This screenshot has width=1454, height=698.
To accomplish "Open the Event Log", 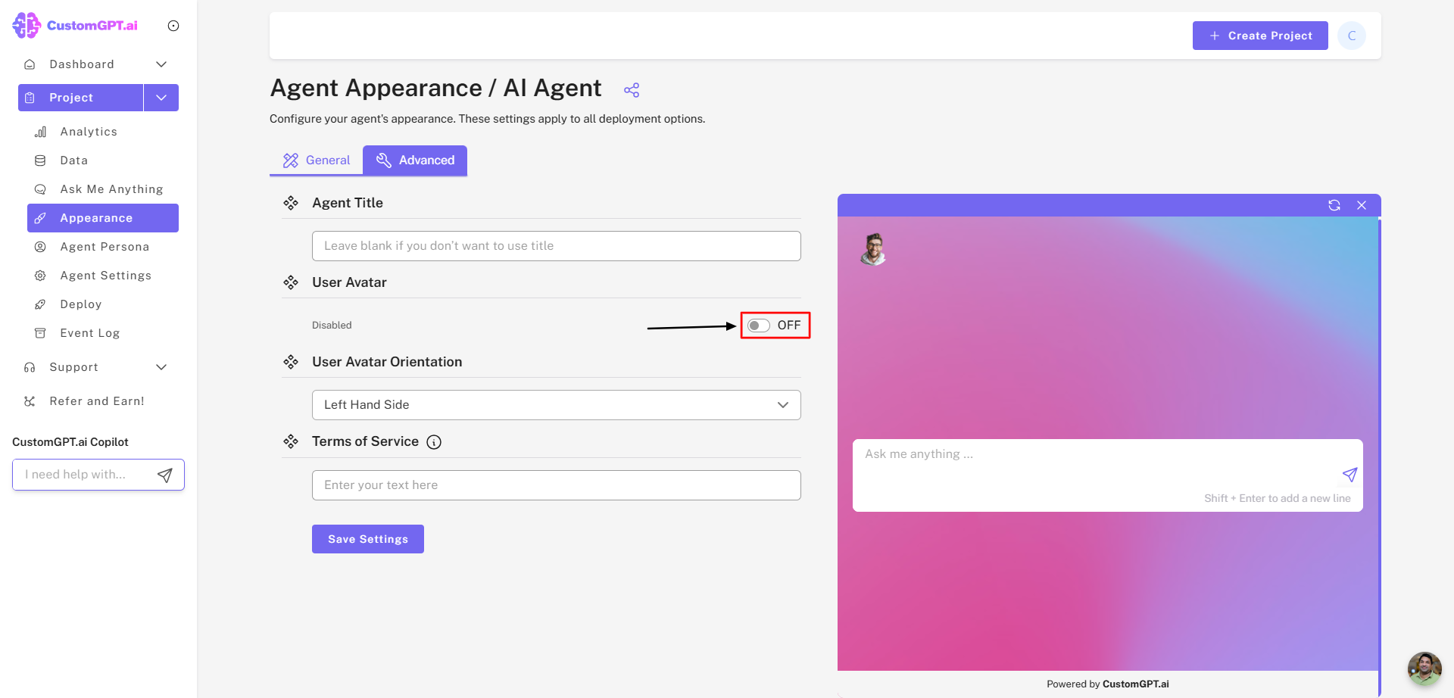I will coord(103,333).
